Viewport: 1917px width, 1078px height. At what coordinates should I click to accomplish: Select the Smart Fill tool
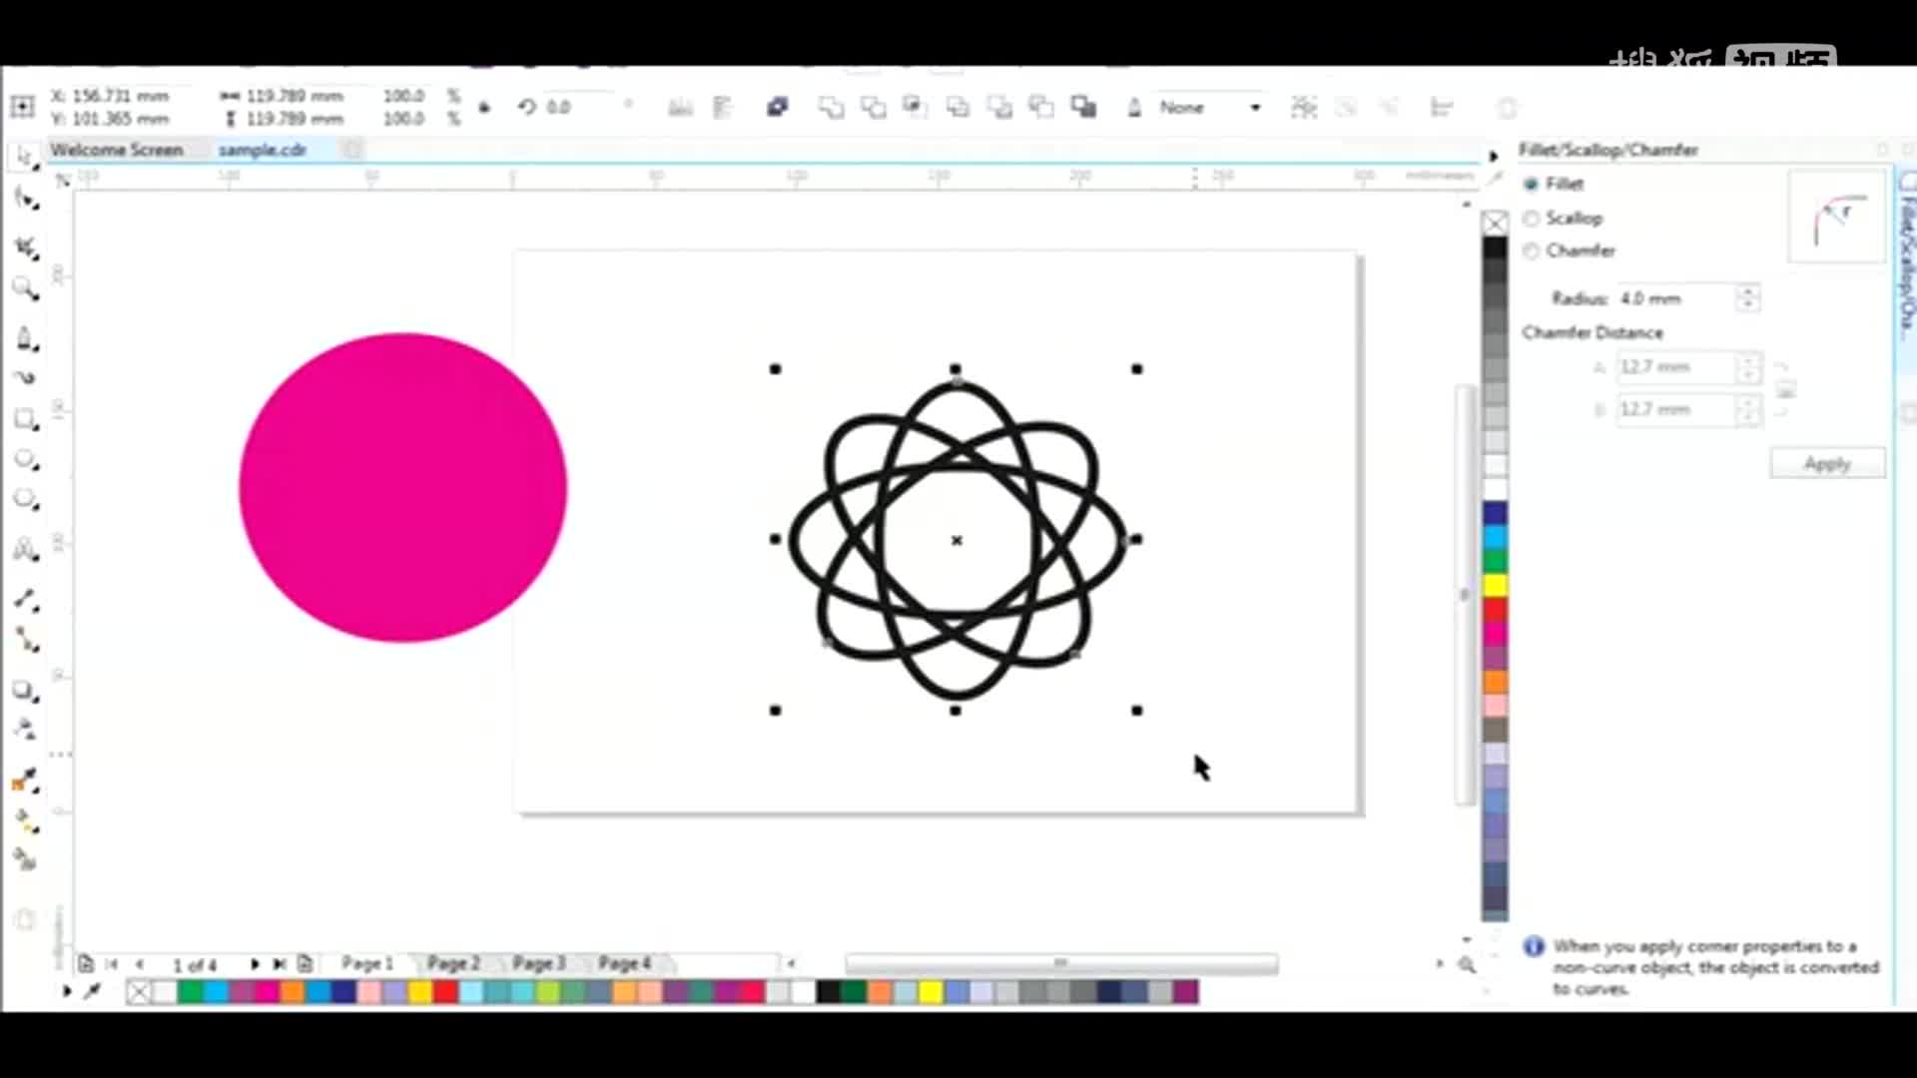point(26,858)
